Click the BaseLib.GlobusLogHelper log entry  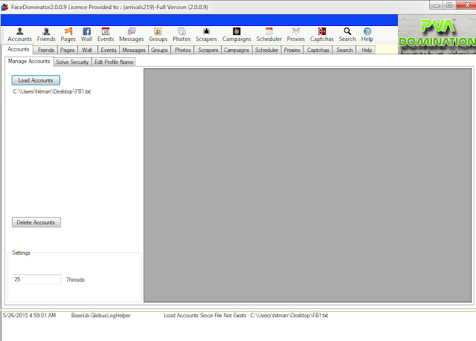[x=101, y=315]
